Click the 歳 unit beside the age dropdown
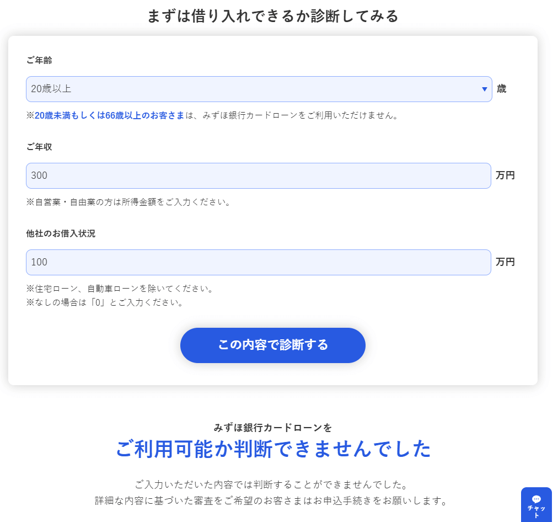The height and width of the screenshot is (522, 558). pos(501,89)
